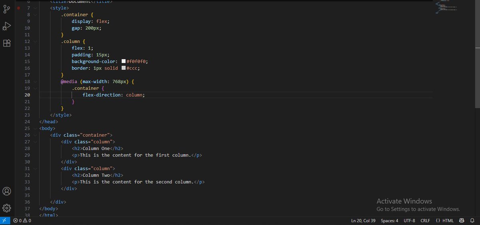The height and width of the screenshot is (225, 480).
Task: Collapse the first column div at line 27
Action: 36,142
